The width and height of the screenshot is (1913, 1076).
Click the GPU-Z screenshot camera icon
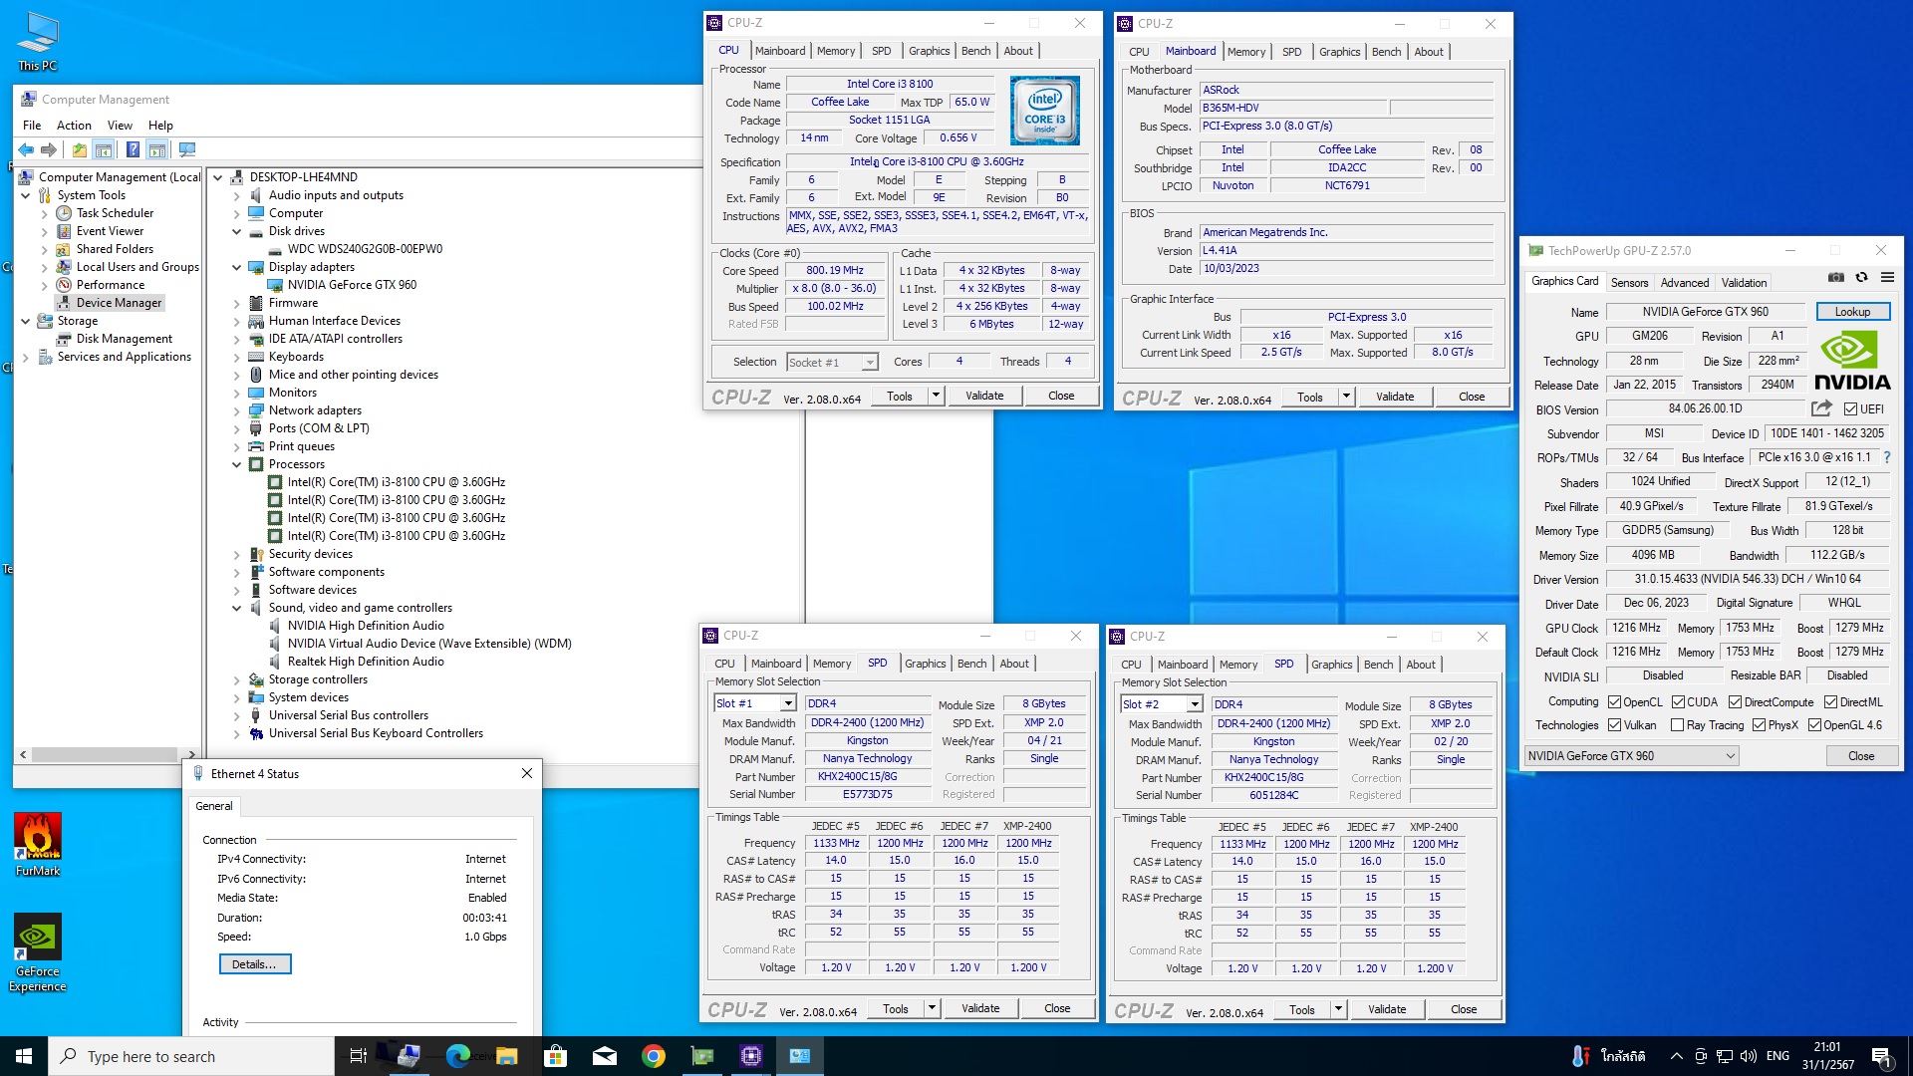coord(1835,278)
